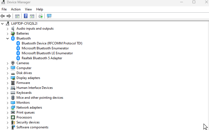This screenshot has height=130, width=209.
Task: Select Realtek Bluetooth 5 Adapter device
Action: point(42,58)
